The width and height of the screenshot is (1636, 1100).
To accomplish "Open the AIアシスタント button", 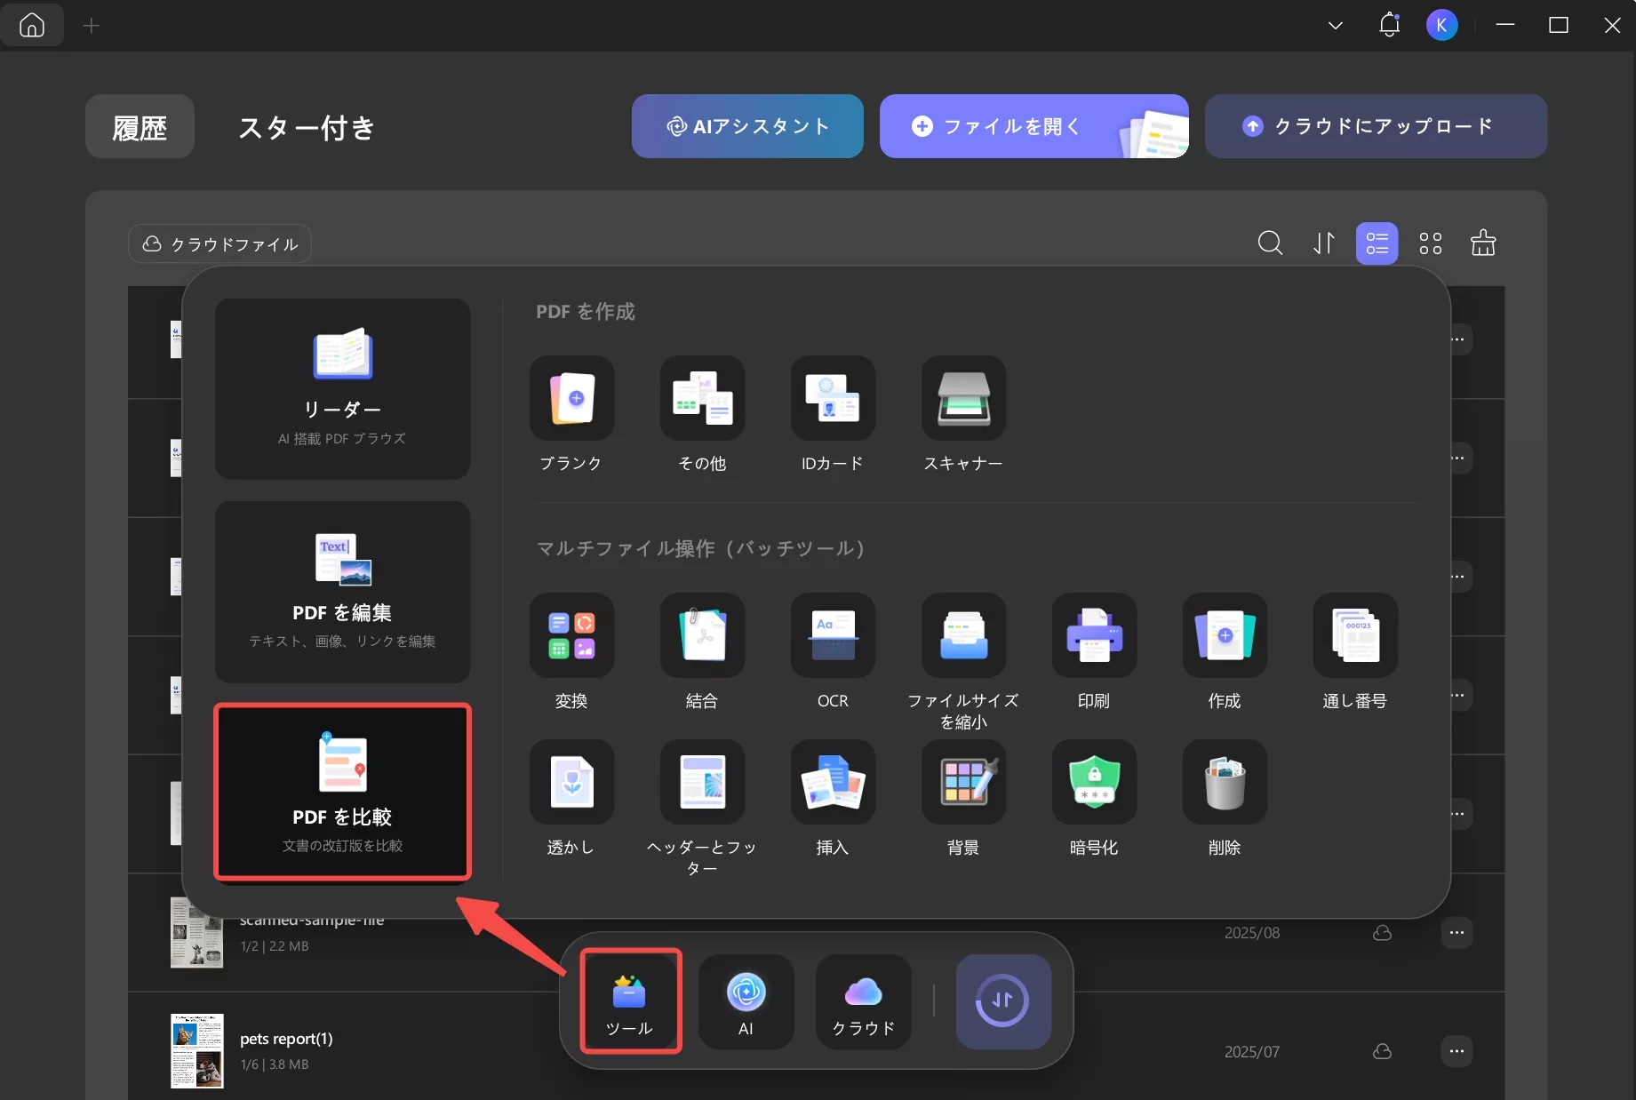I will (747, 126).
